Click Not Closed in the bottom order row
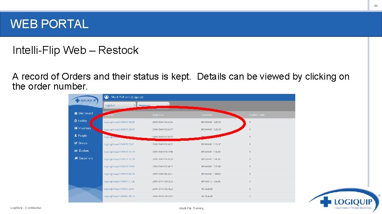The width and height of the screenshot is (382, 214). [207, 196]
